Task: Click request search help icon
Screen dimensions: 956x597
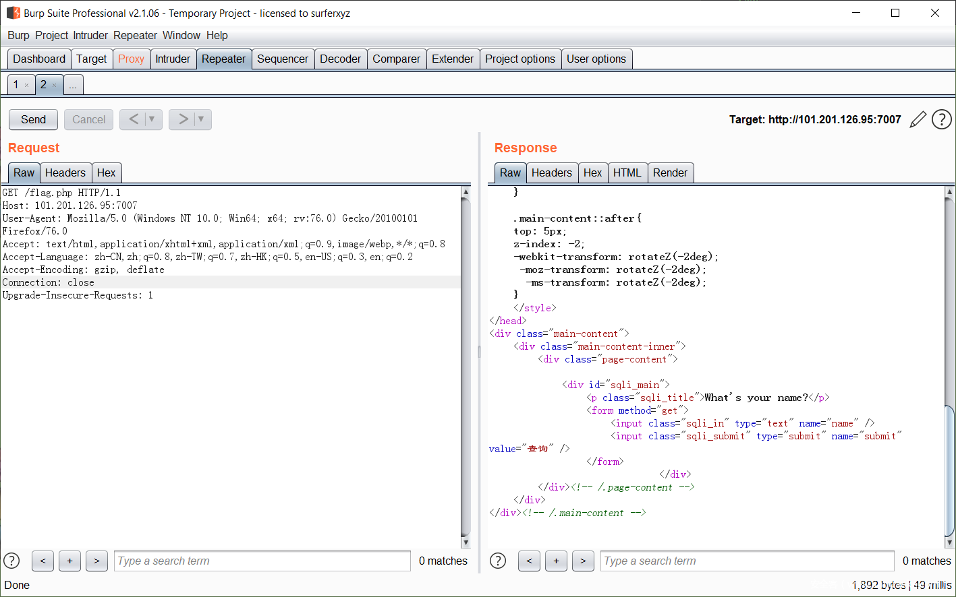Action: pyautogui.click(x=11, y=561)
